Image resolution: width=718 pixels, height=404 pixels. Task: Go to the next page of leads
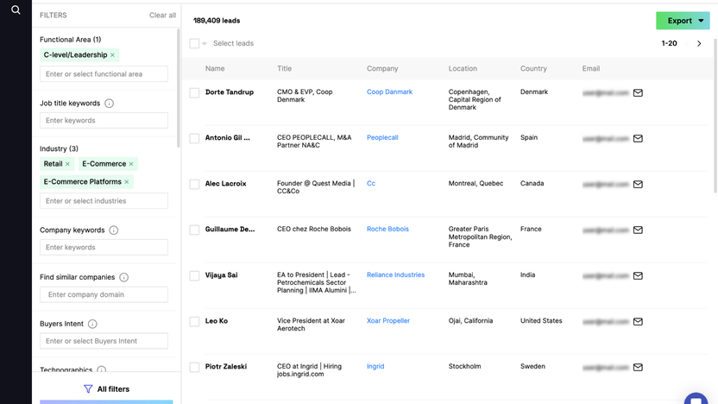tap(699, 43)
